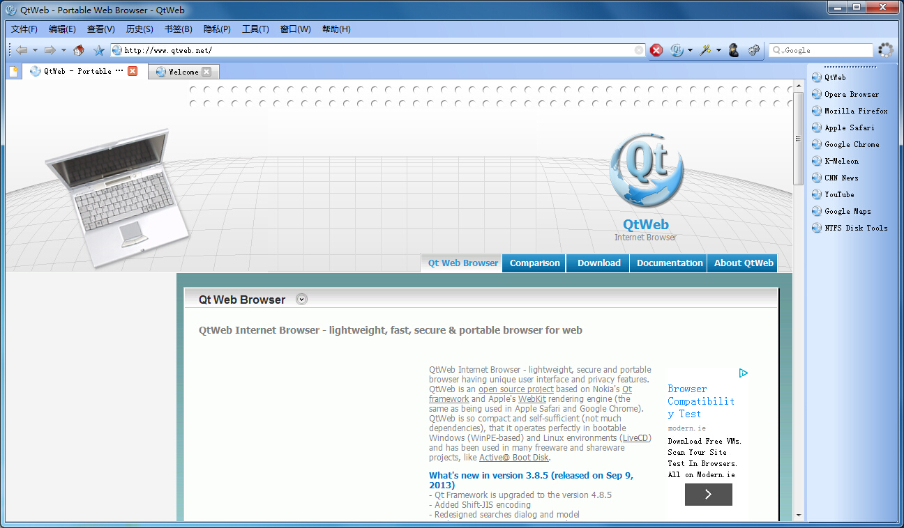Viewport: 904px width, 528px height.
Task: Open the YouTube bookmark
Action: click(x=834, y=194)
